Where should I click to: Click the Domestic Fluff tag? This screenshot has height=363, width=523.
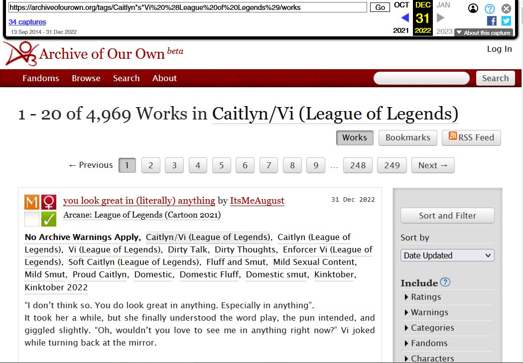(x=209, y=275)
